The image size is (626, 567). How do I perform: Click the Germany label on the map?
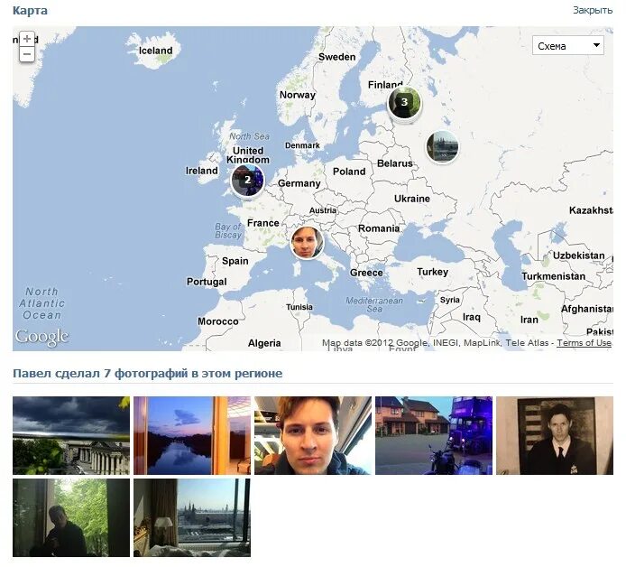pyautogui.click(x=299, y=183)
